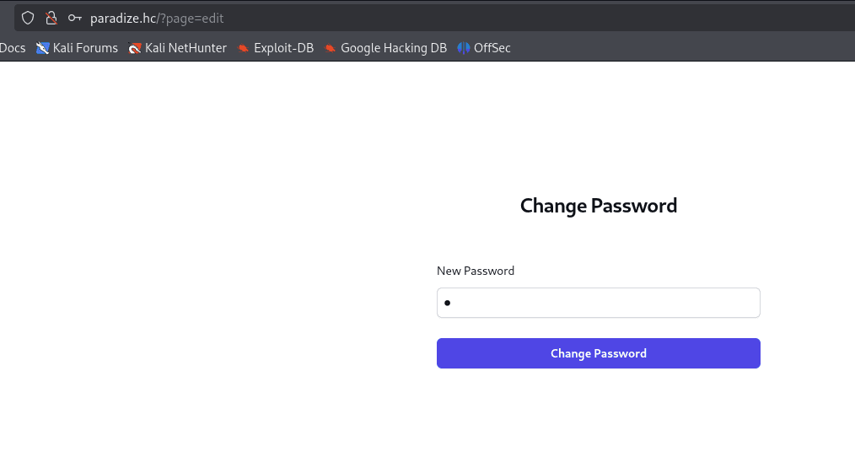Click the saved-logins key icon in address bar
Image resolution: width=855 pixels, height=457 pixels.
click(74, 18)
